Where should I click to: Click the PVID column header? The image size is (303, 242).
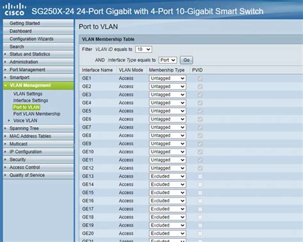point(198,70)
